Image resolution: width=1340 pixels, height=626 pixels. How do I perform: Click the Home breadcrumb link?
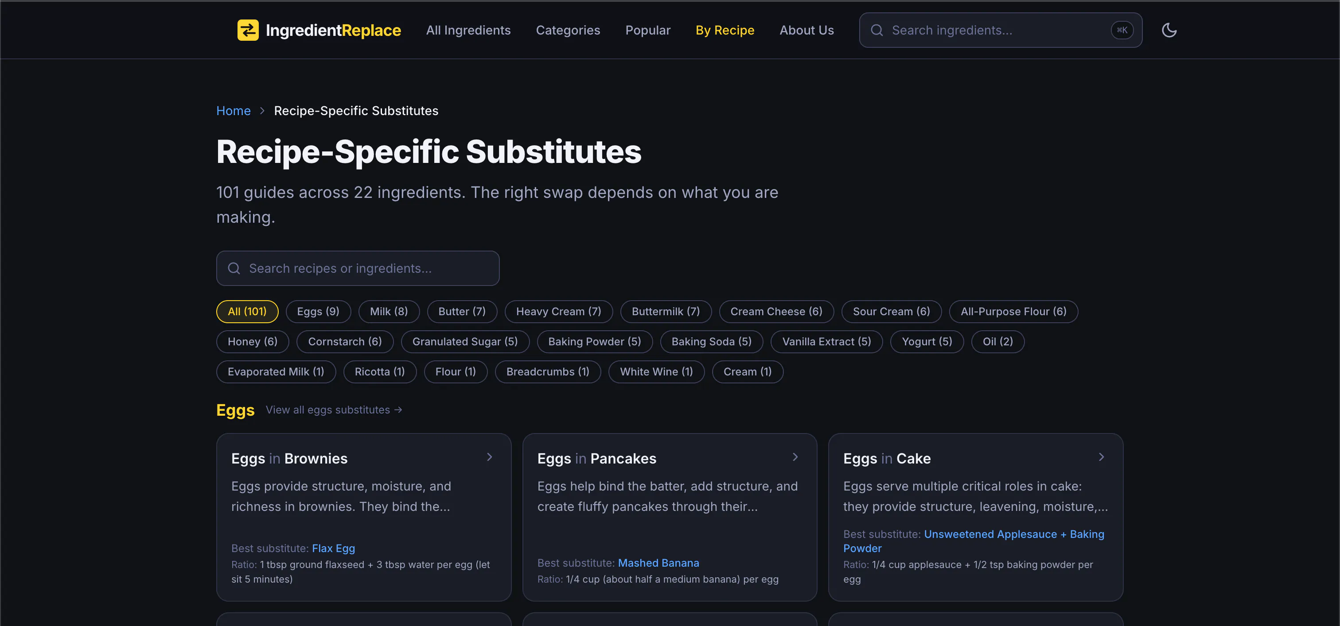coord(234,111)
